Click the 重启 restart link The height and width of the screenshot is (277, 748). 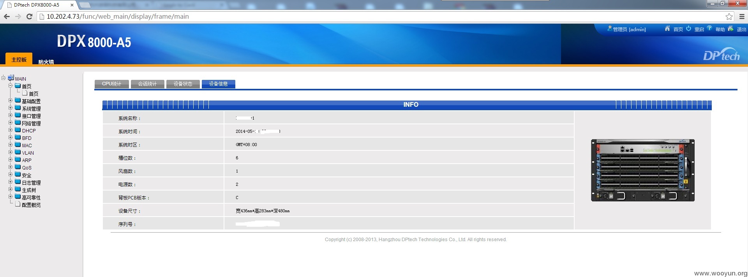699,29
